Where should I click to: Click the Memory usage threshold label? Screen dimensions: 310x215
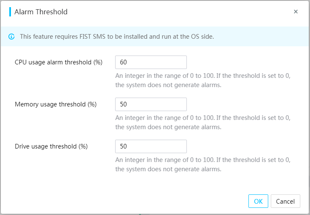click(x=56, y=104)
